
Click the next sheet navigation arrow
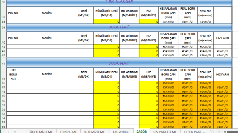pyautogui.click(x=15, y=132)
